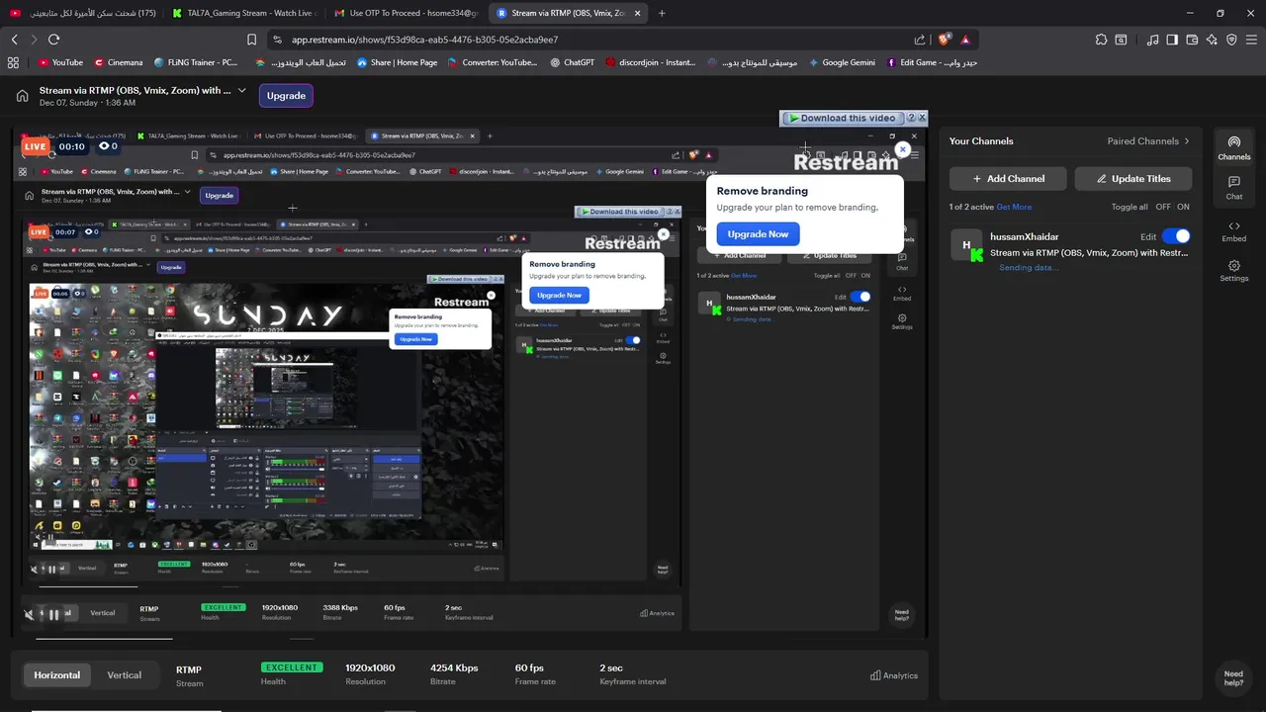Expand the stream title dropdown chevron
The height and width of the screenshot is (712, 1266).
coord(240,90)
